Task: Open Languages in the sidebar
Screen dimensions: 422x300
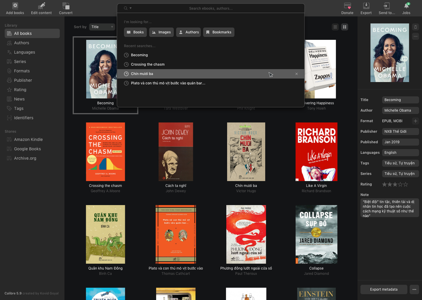Action: tap(32, 52)
